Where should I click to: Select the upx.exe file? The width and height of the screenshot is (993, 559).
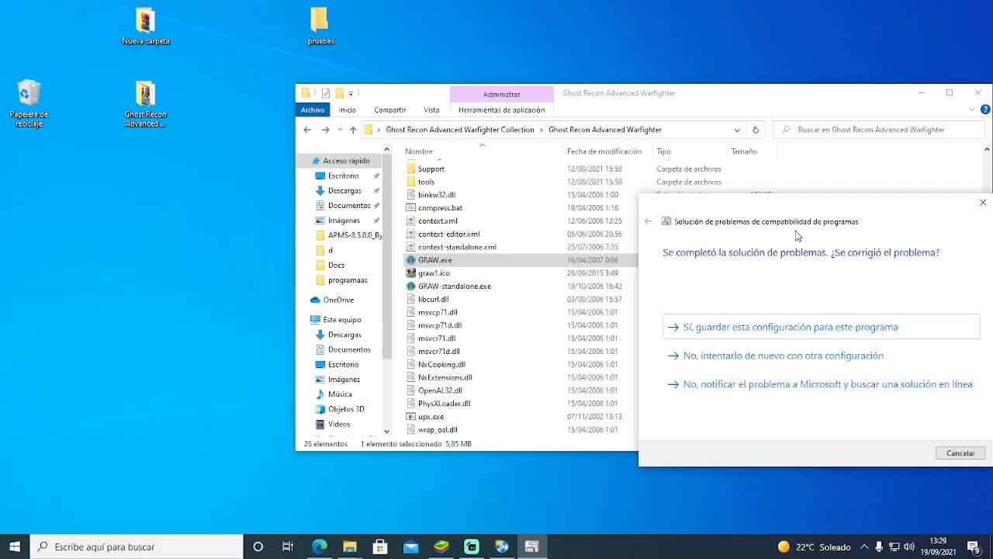point(431,417)
